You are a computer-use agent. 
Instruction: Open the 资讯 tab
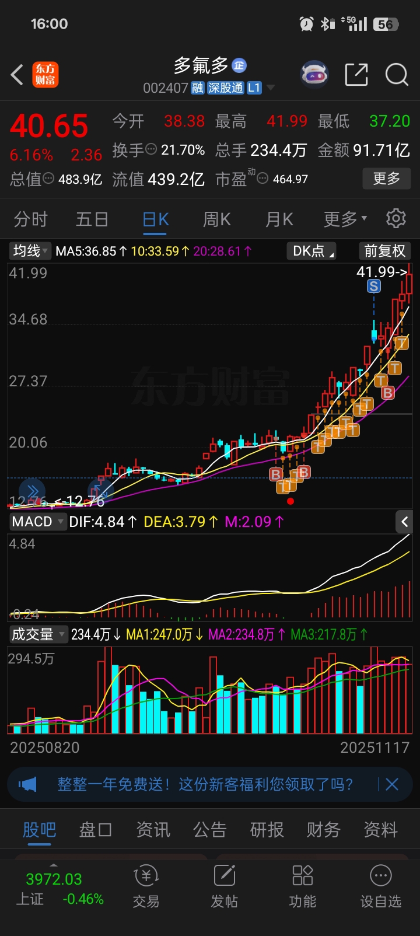click(x=153, y=829)
